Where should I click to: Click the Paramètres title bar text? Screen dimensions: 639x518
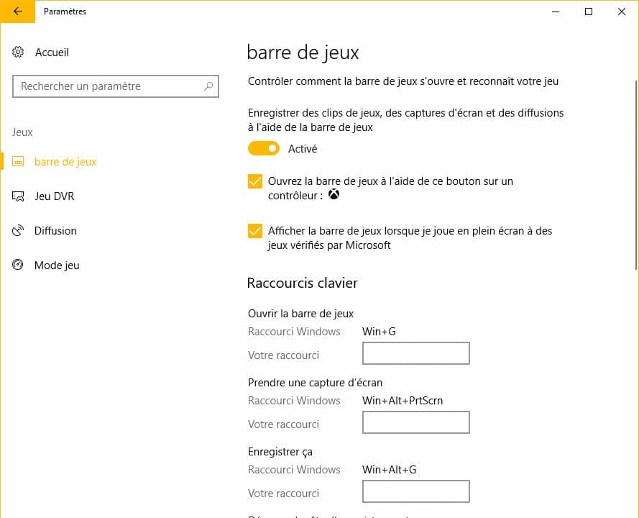point(65,12)
